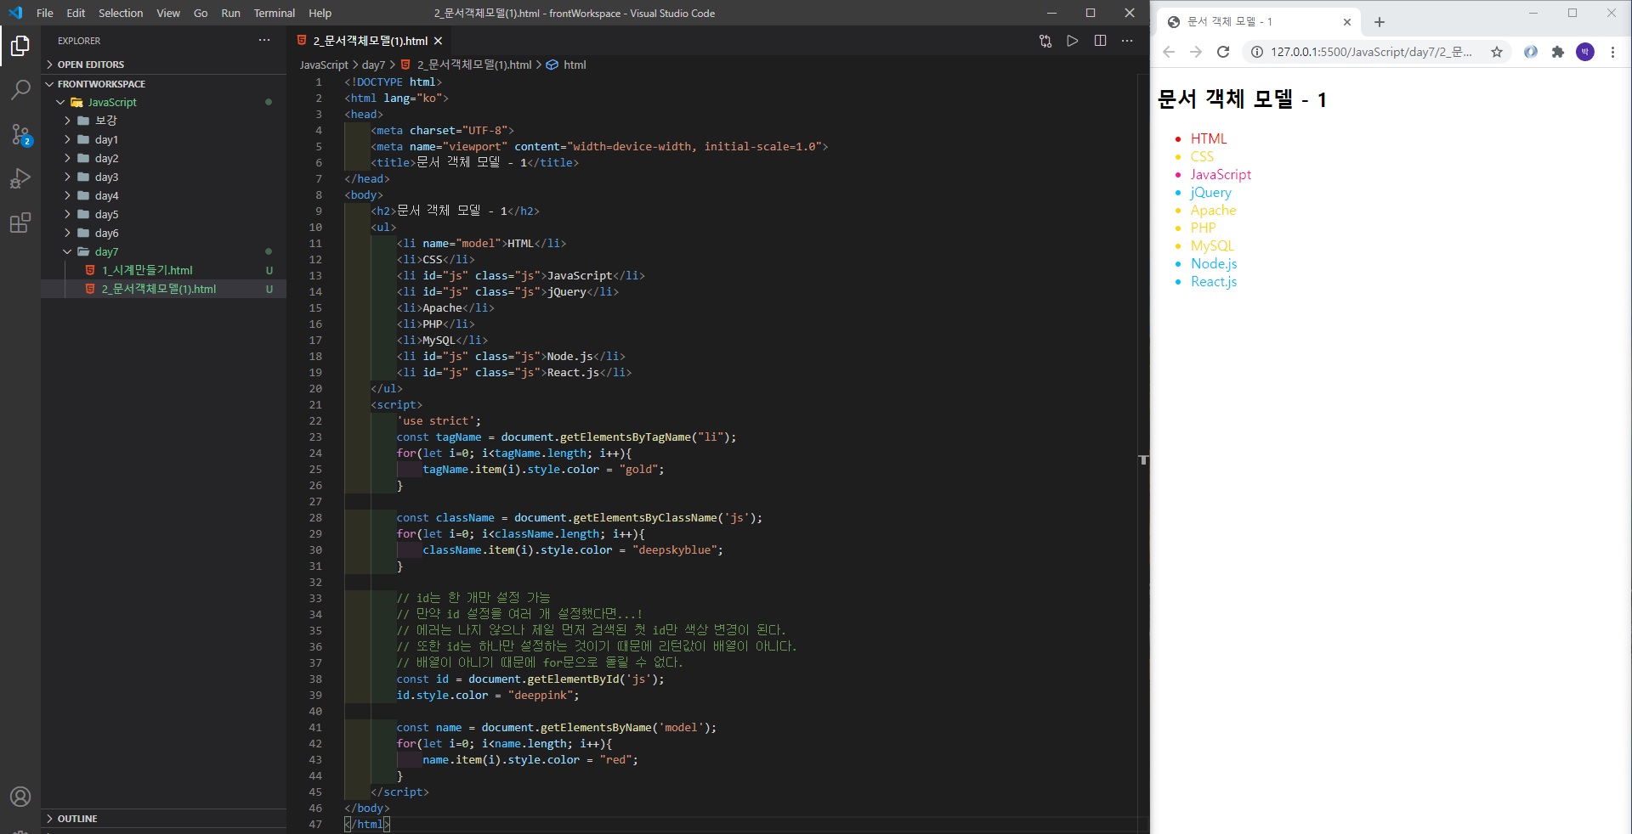The width and height of the screenshot is (1632, 834).
Task: Expand the day2 folder
Action: pos(163,158)
